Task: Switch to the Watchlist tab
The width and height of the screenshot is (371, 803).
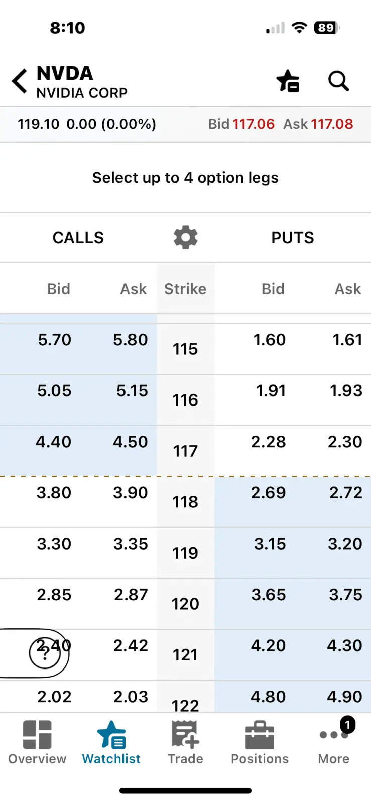Action: pos(111,742)
